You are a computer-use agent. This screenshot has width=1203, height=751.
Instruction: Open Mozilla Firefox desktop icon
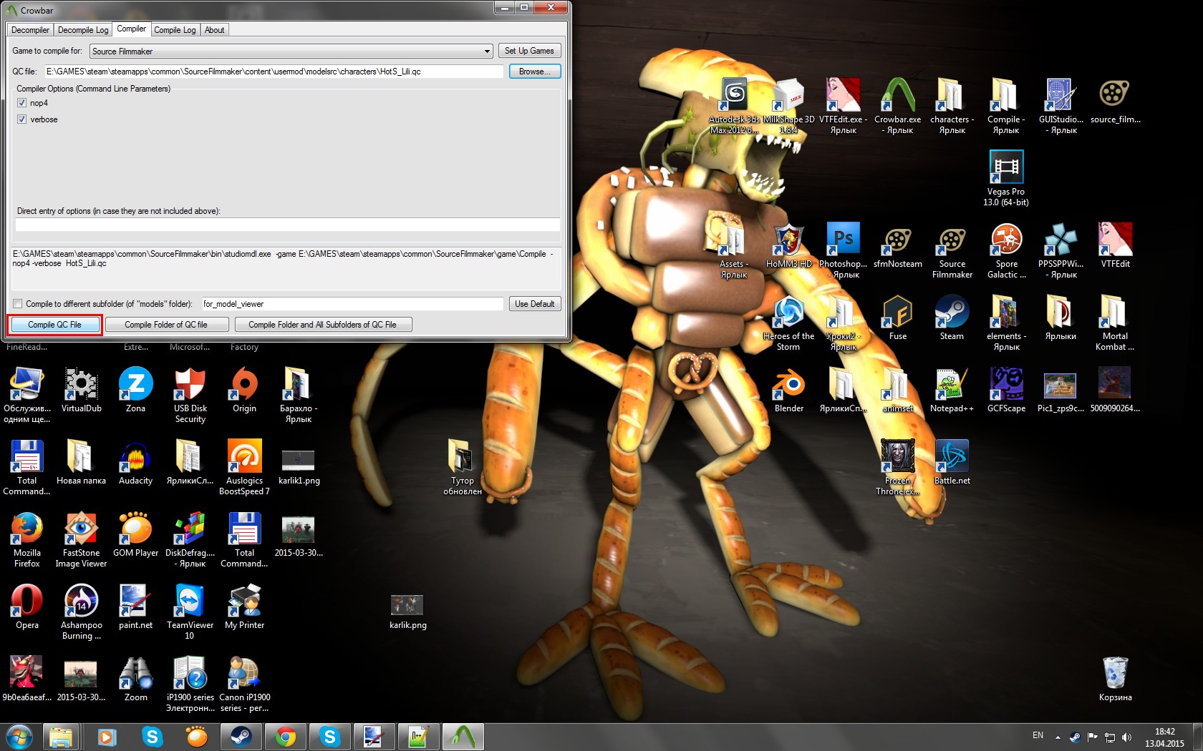point(26,539)
